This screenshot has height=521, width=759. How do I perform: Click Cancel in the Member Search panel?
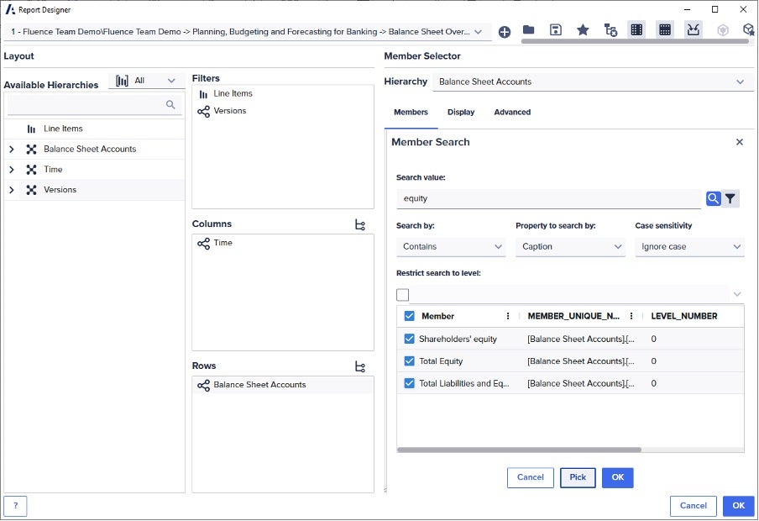(530, 477)
